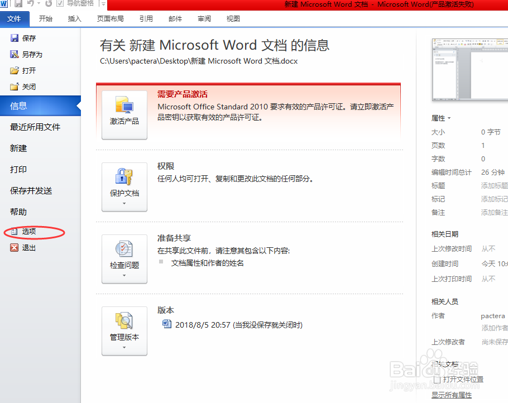Screen dimensions: 508x403
Task: Open the 文件 tab
Action: coord(15,19)
